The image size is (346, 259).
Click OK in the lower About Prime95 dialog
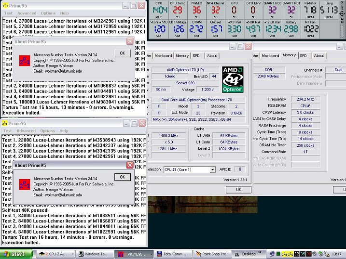(123, 177)
